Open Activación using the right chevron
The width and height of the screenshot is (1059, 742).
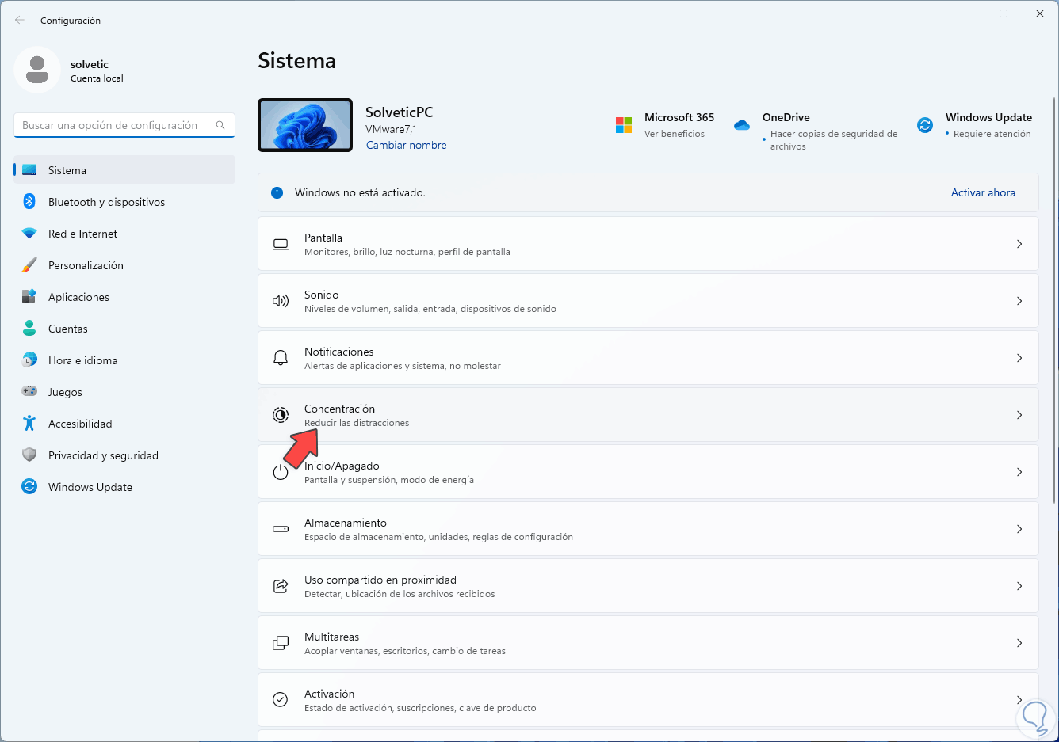coord(1019,700)
